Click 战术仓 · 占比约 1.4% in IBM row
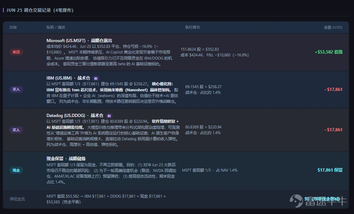The image size is (354, 214). [203, 92]
